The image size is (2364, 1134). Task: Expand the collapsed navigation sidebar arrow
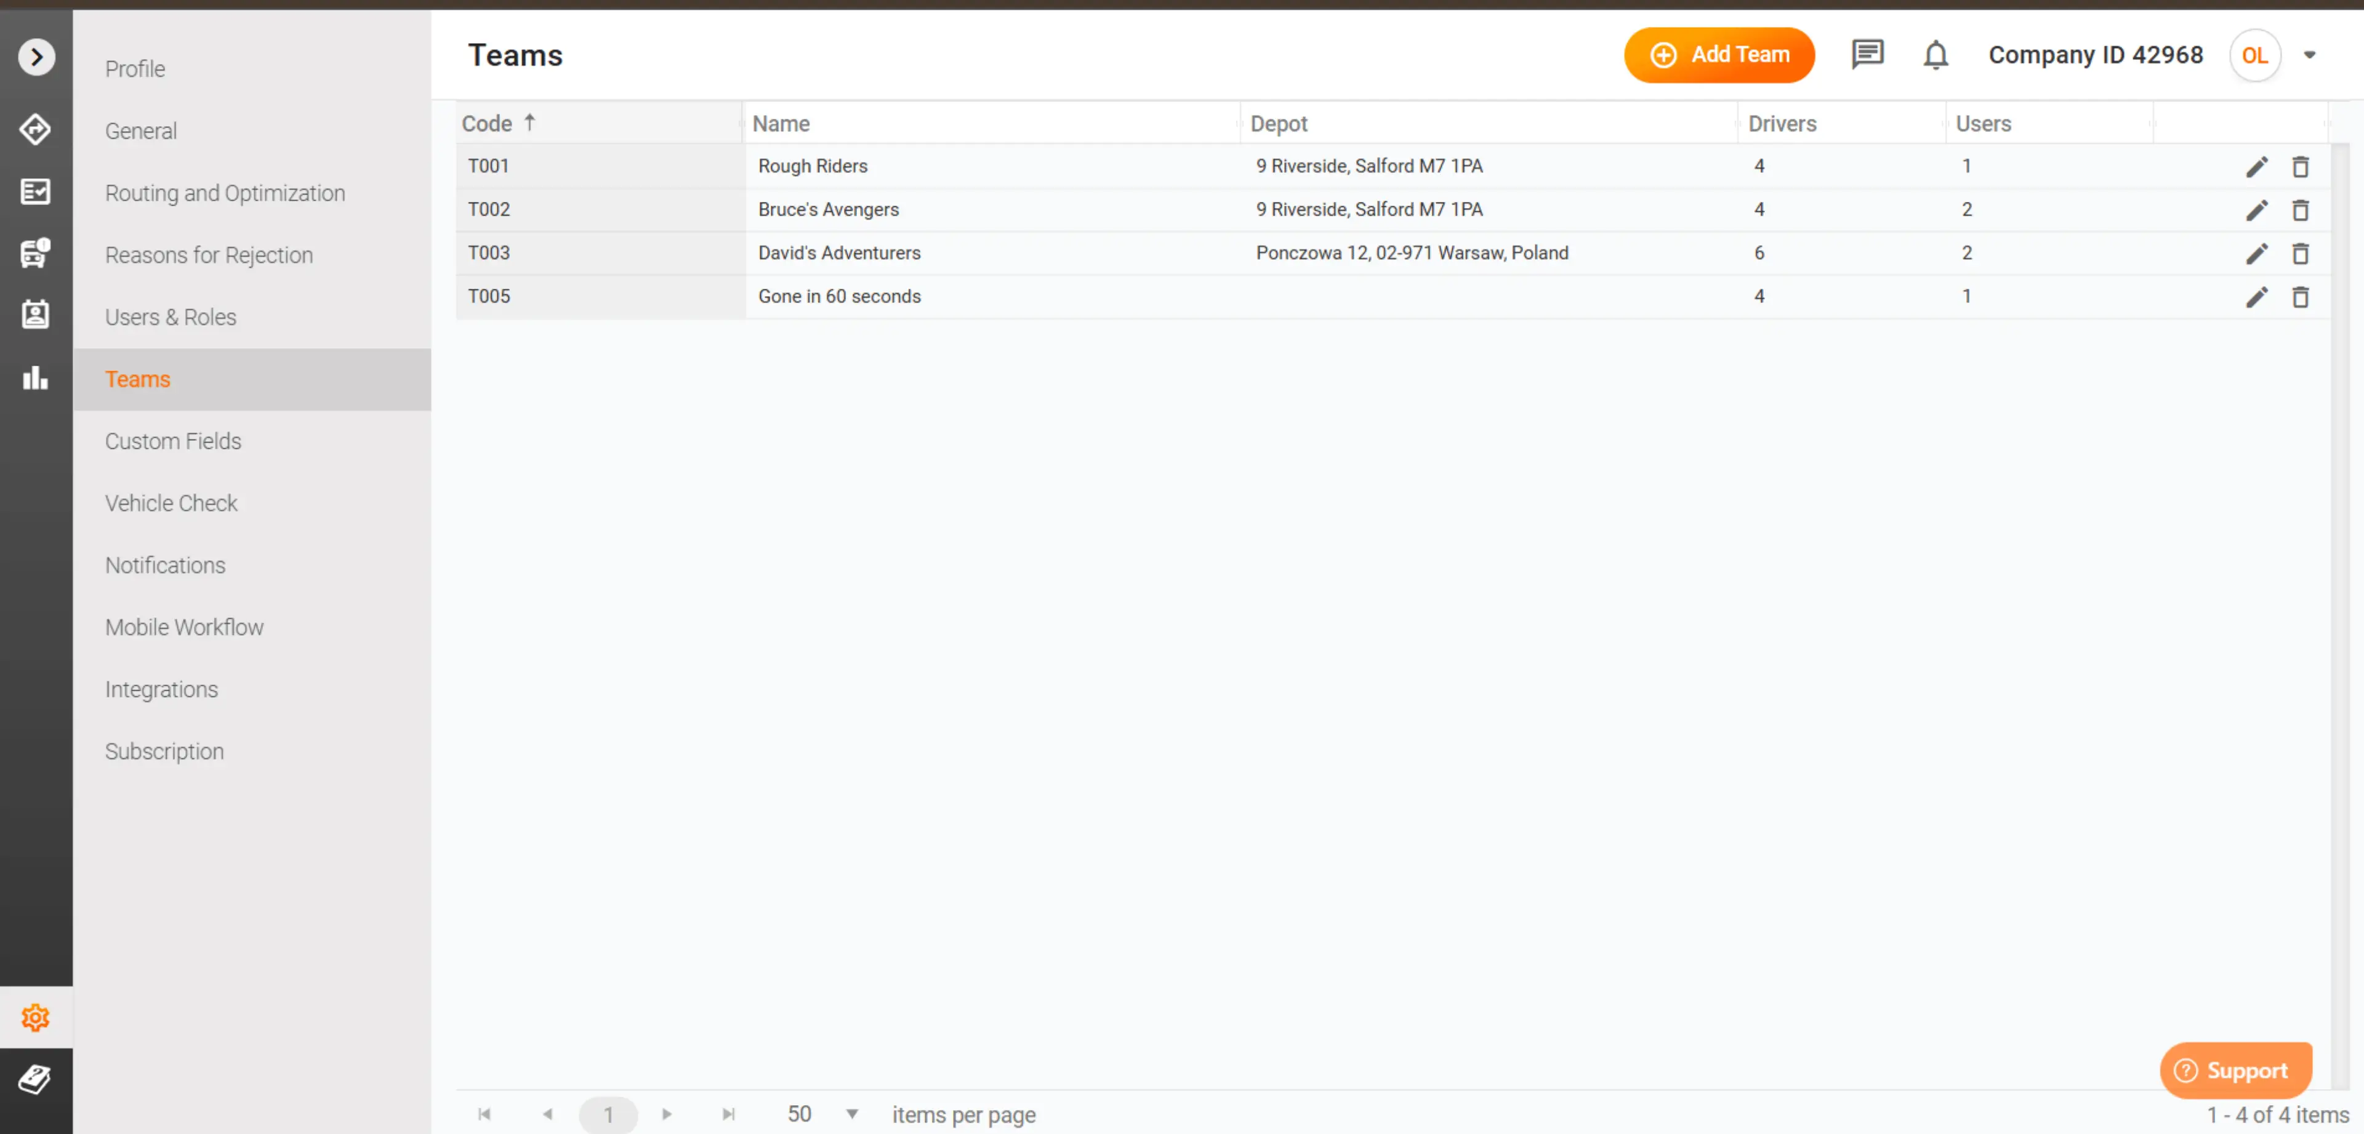click(36, 56)
